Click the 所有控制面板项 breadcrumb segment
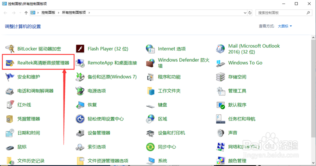 pos(74,13)
